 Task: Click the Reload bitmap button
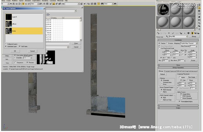click(x=162, y=74)
